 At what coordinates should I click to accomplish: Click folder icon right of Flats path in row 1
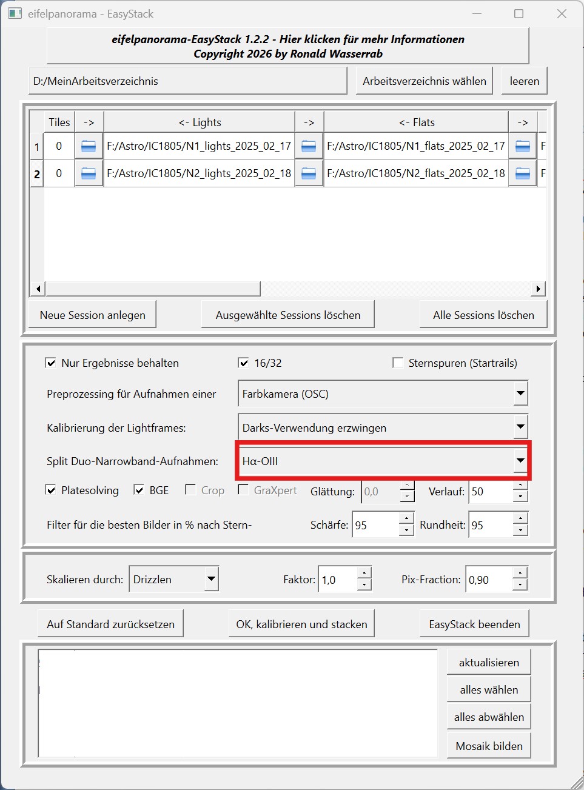pos(522,146)
